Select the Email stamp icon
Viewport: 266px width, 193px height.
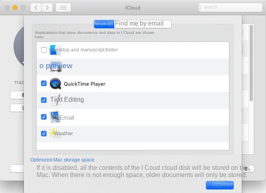pyautogui.click(x=55, y=116)
